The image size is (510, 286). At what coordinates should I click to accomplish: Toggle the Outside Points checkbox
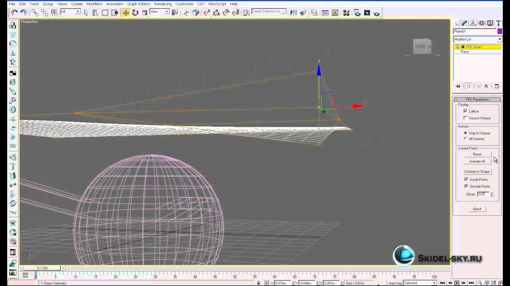pos(466,186)
